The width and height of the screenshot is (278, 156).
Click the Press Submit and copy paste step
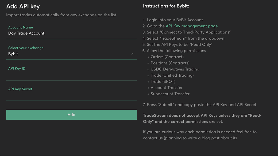tap(201, 105)
